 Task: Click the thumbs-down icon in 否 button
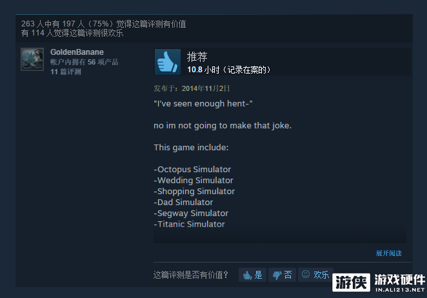pyautogui.click(x=277, y=275)
